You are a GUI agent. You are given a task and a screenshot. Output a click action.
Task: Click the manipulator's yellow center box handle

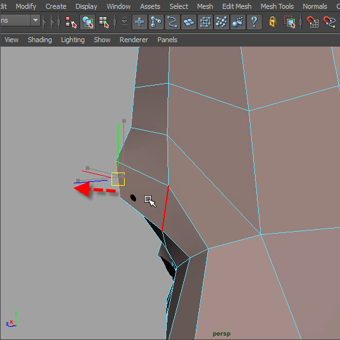pos(118,179)
